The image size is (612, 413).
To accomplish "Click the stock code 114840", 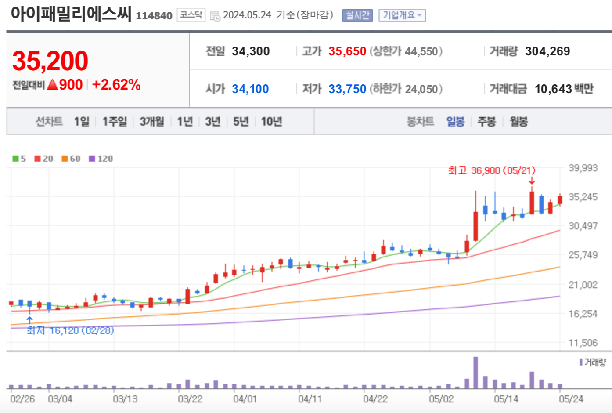I will coord(154,16).
